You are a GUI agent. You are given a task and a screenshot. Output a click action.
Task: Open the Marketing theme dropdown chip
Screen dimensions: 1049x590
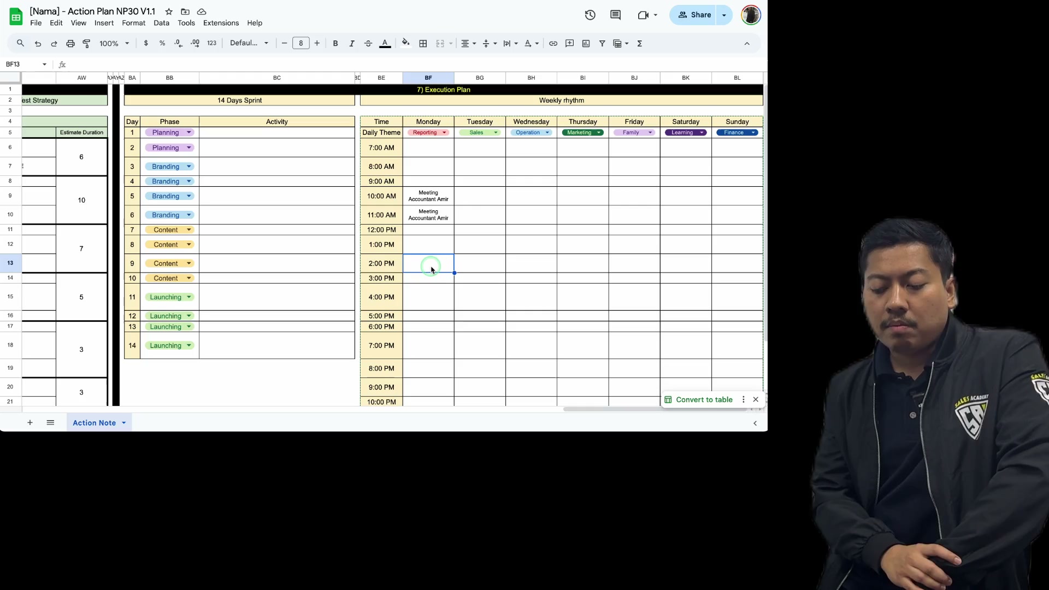click(582, 133)
